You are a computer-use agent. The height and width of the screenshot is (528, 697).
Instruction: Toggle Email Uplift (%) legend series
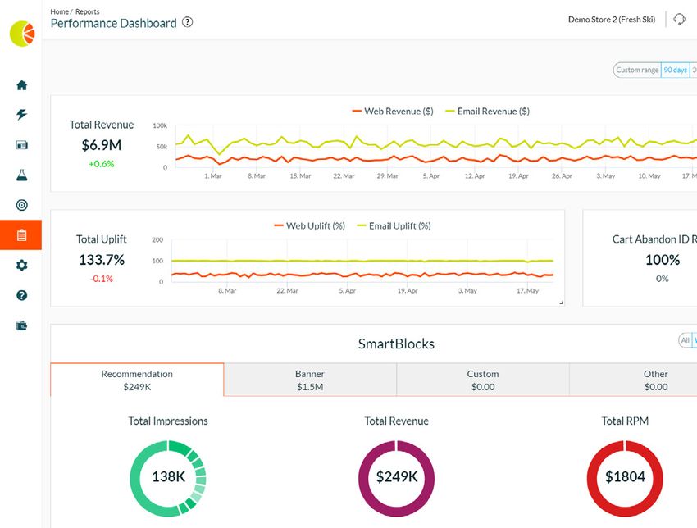tap(394, 225)
